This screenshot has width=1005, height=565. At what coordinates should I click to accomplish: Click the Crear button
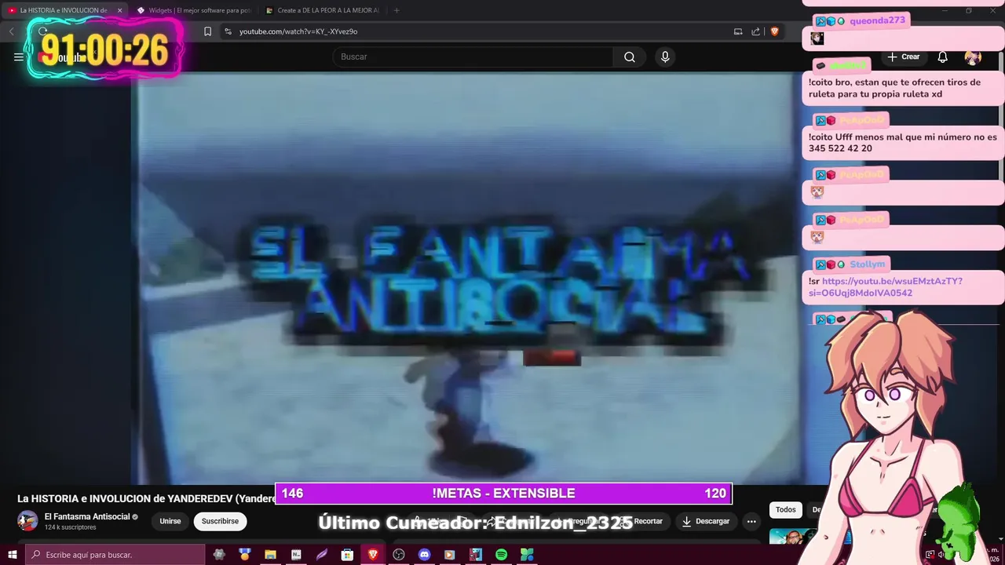(904, 56)
